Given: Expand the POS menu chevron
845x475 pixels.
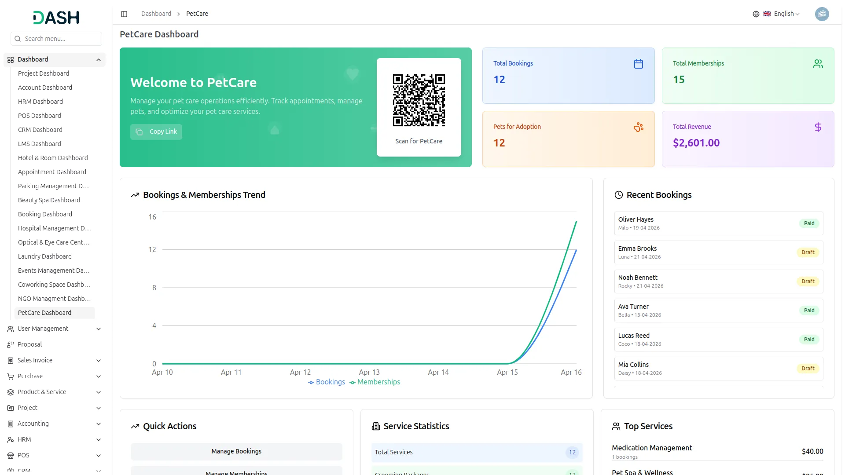Looking at the screenshot, I should click(x=99, y=456).
